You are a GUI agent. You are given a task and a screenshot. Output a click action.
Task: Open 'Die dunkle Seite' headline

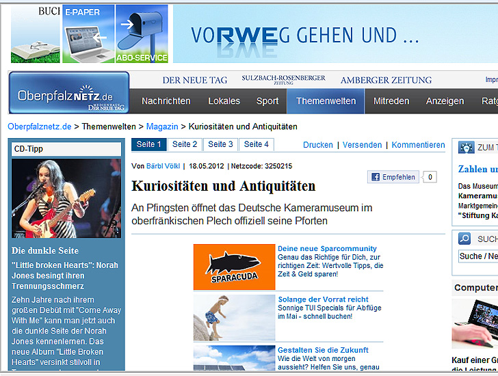tap(45, 251)
